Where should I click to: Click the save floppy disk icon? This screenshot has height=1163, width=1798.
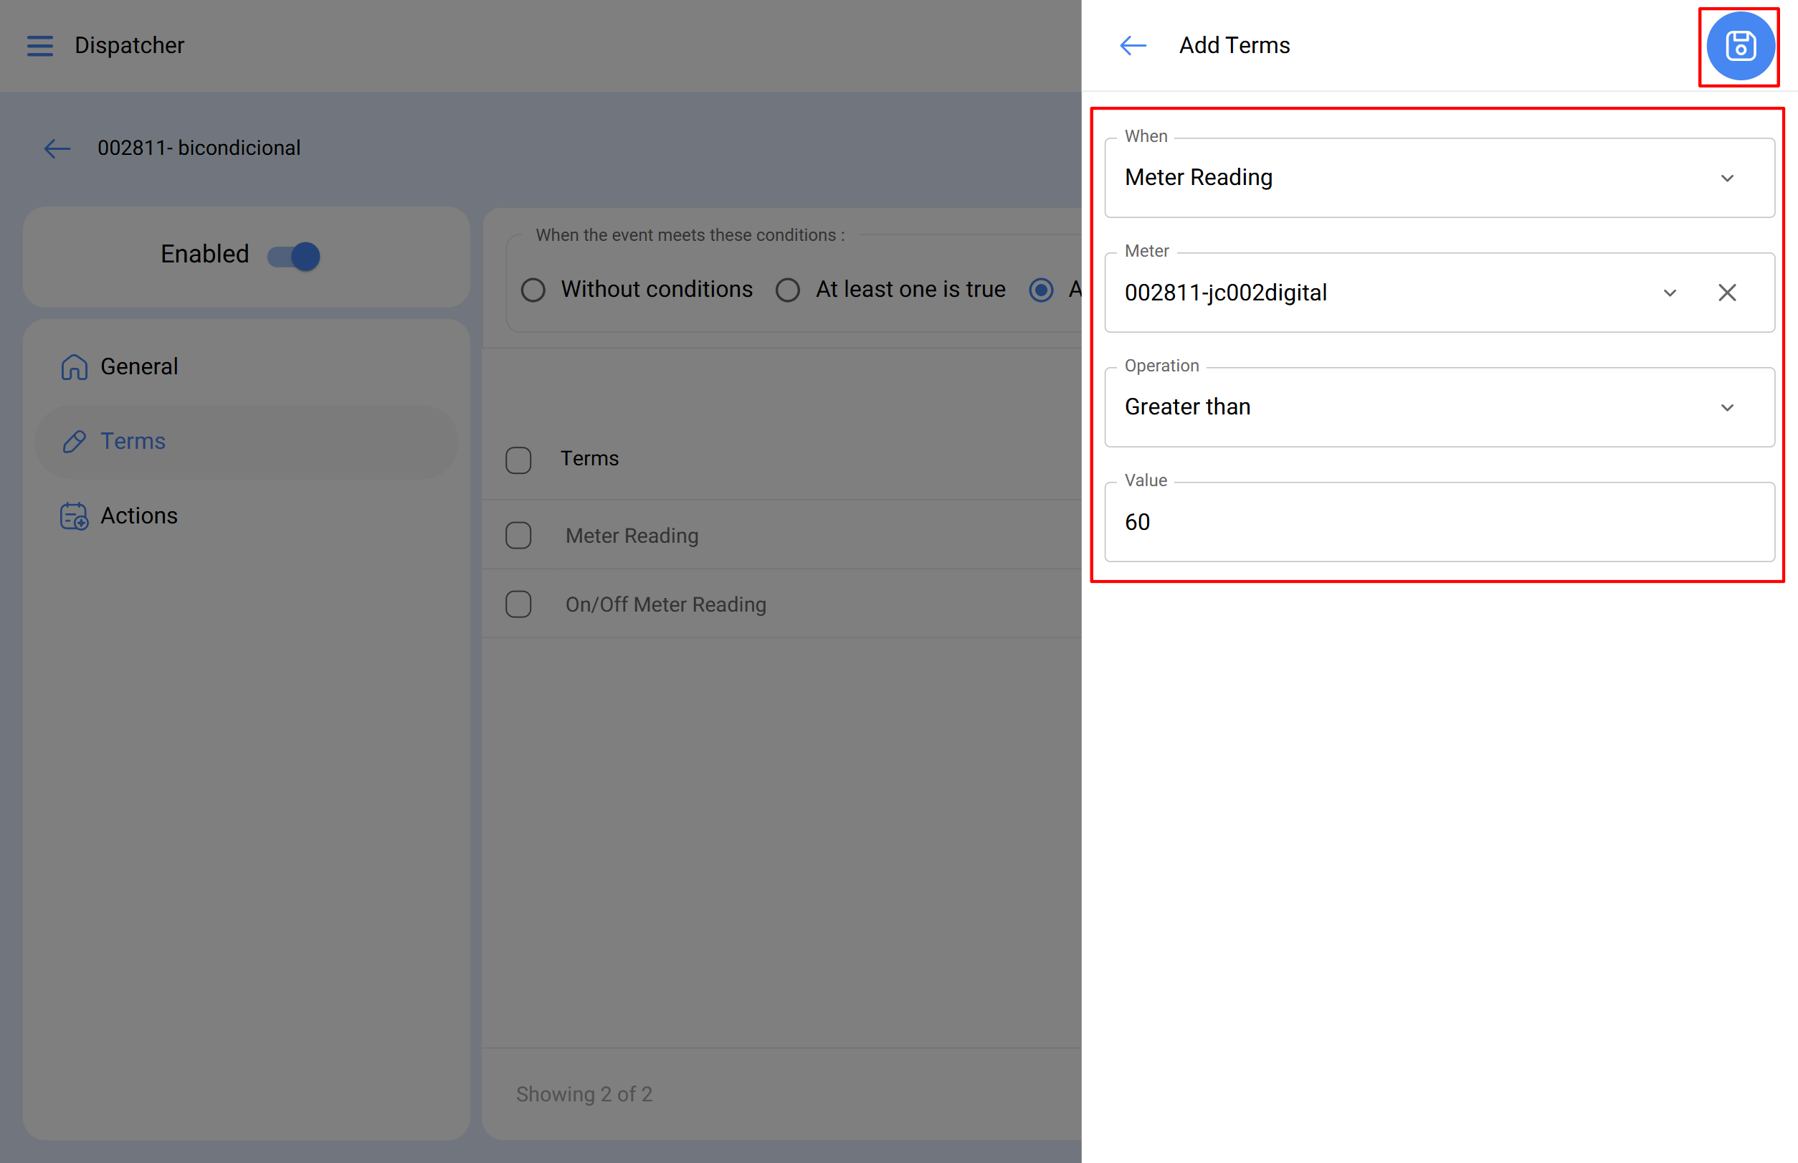point(1740,46)
